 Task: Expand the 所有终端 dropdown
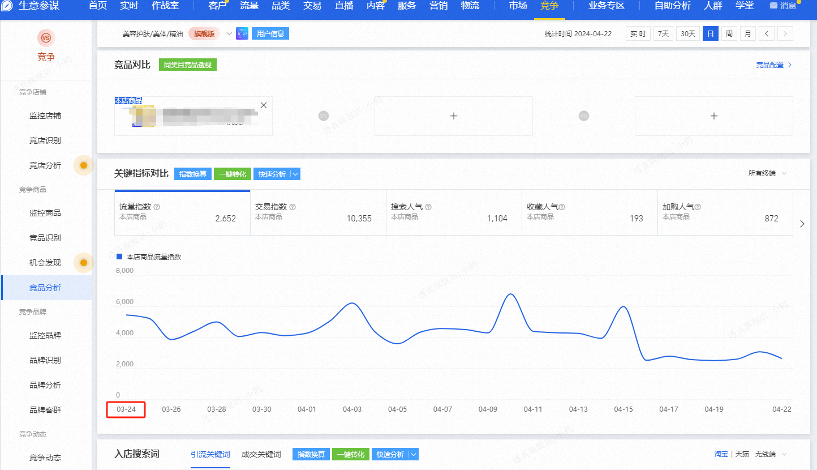pyautogui.click(x=767, y=173)
